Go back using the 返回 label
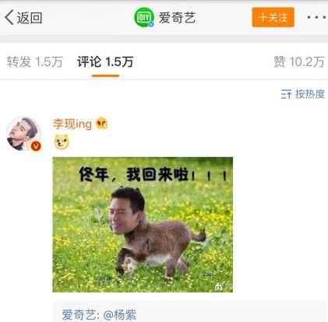328x322 pixels. 30,18
